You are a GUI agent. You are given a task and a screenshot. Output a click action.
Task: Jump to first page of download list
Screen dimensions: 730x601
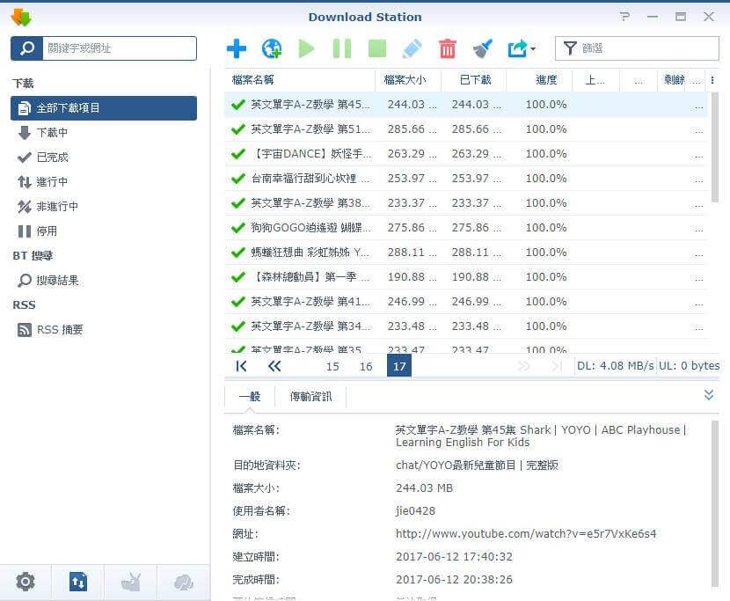241,366
